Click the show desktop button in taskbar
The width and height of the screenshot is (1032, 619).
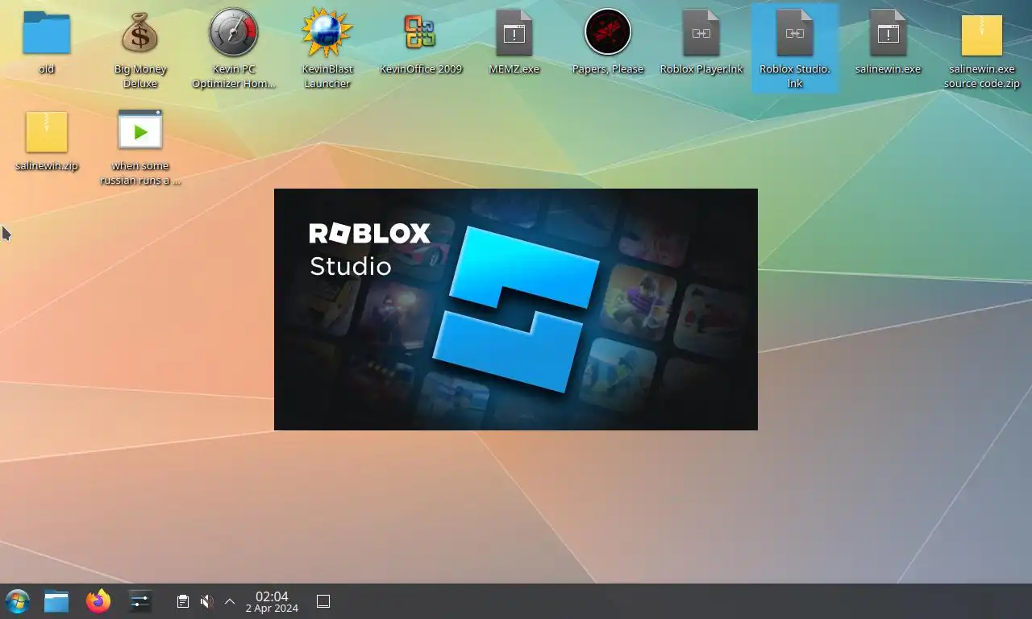pyautogui.click(x=323, y=601)
